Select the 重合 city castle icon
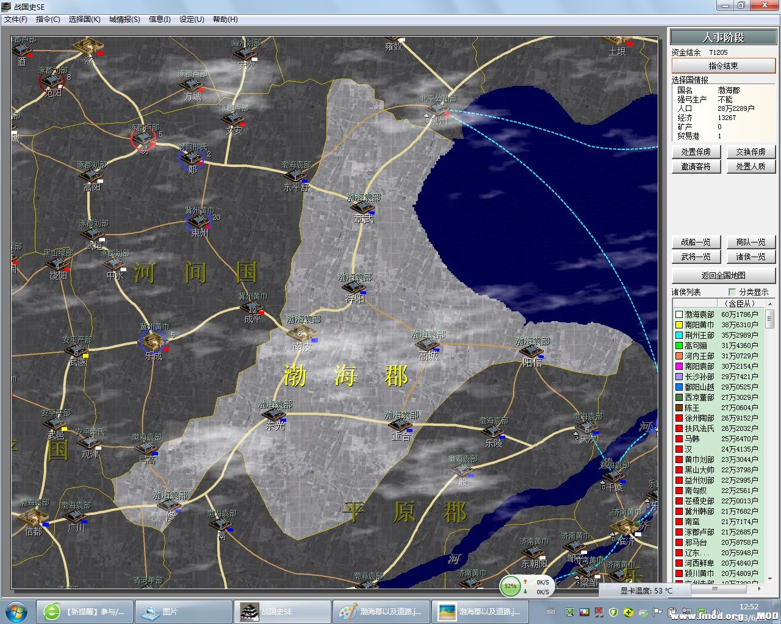781x624 pixels. [400, 425]
